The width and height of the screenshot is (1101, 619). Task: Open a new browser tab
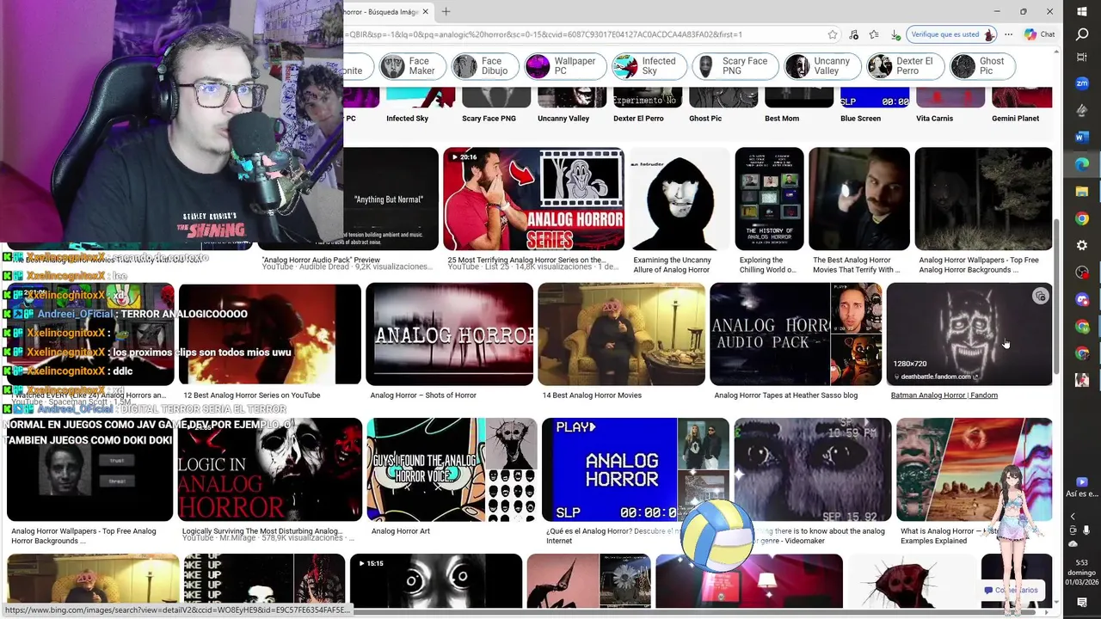[446, 12]
